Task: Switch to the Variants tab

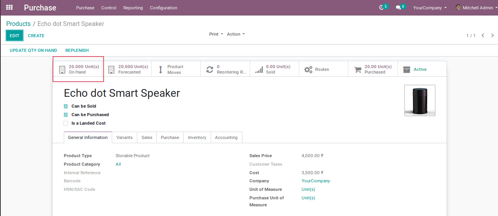Action: click(124, 137)
